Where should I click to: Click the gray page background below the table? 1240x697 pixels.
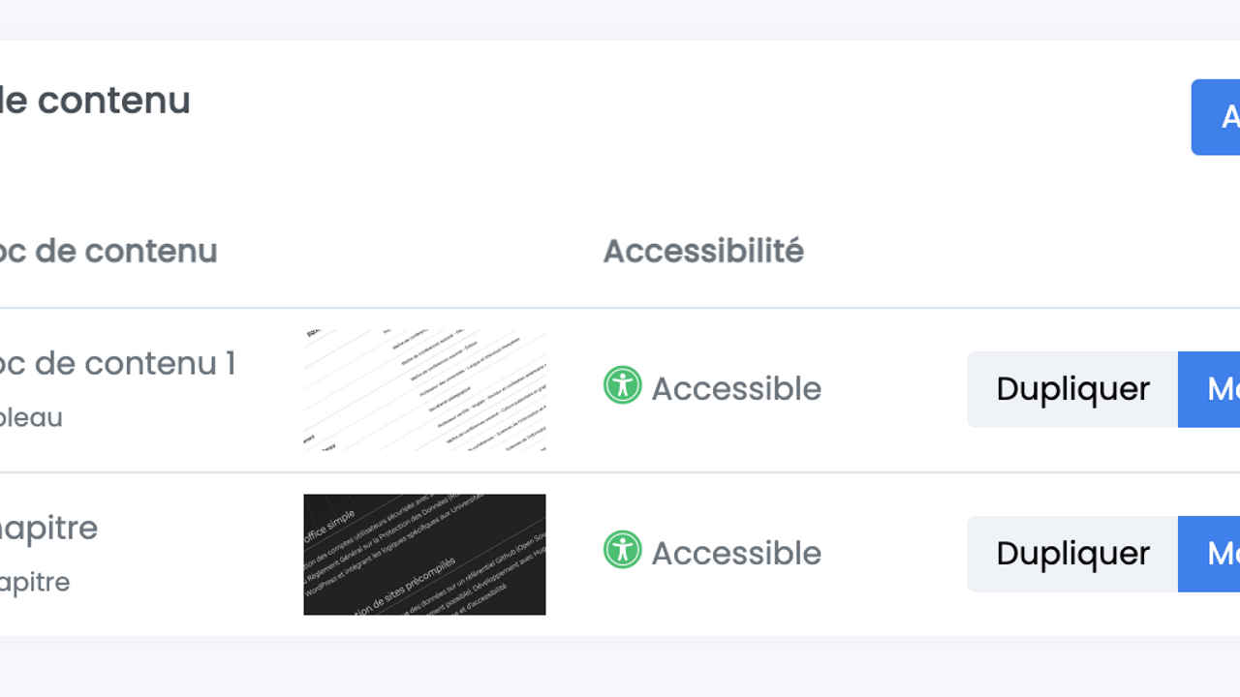620,668
